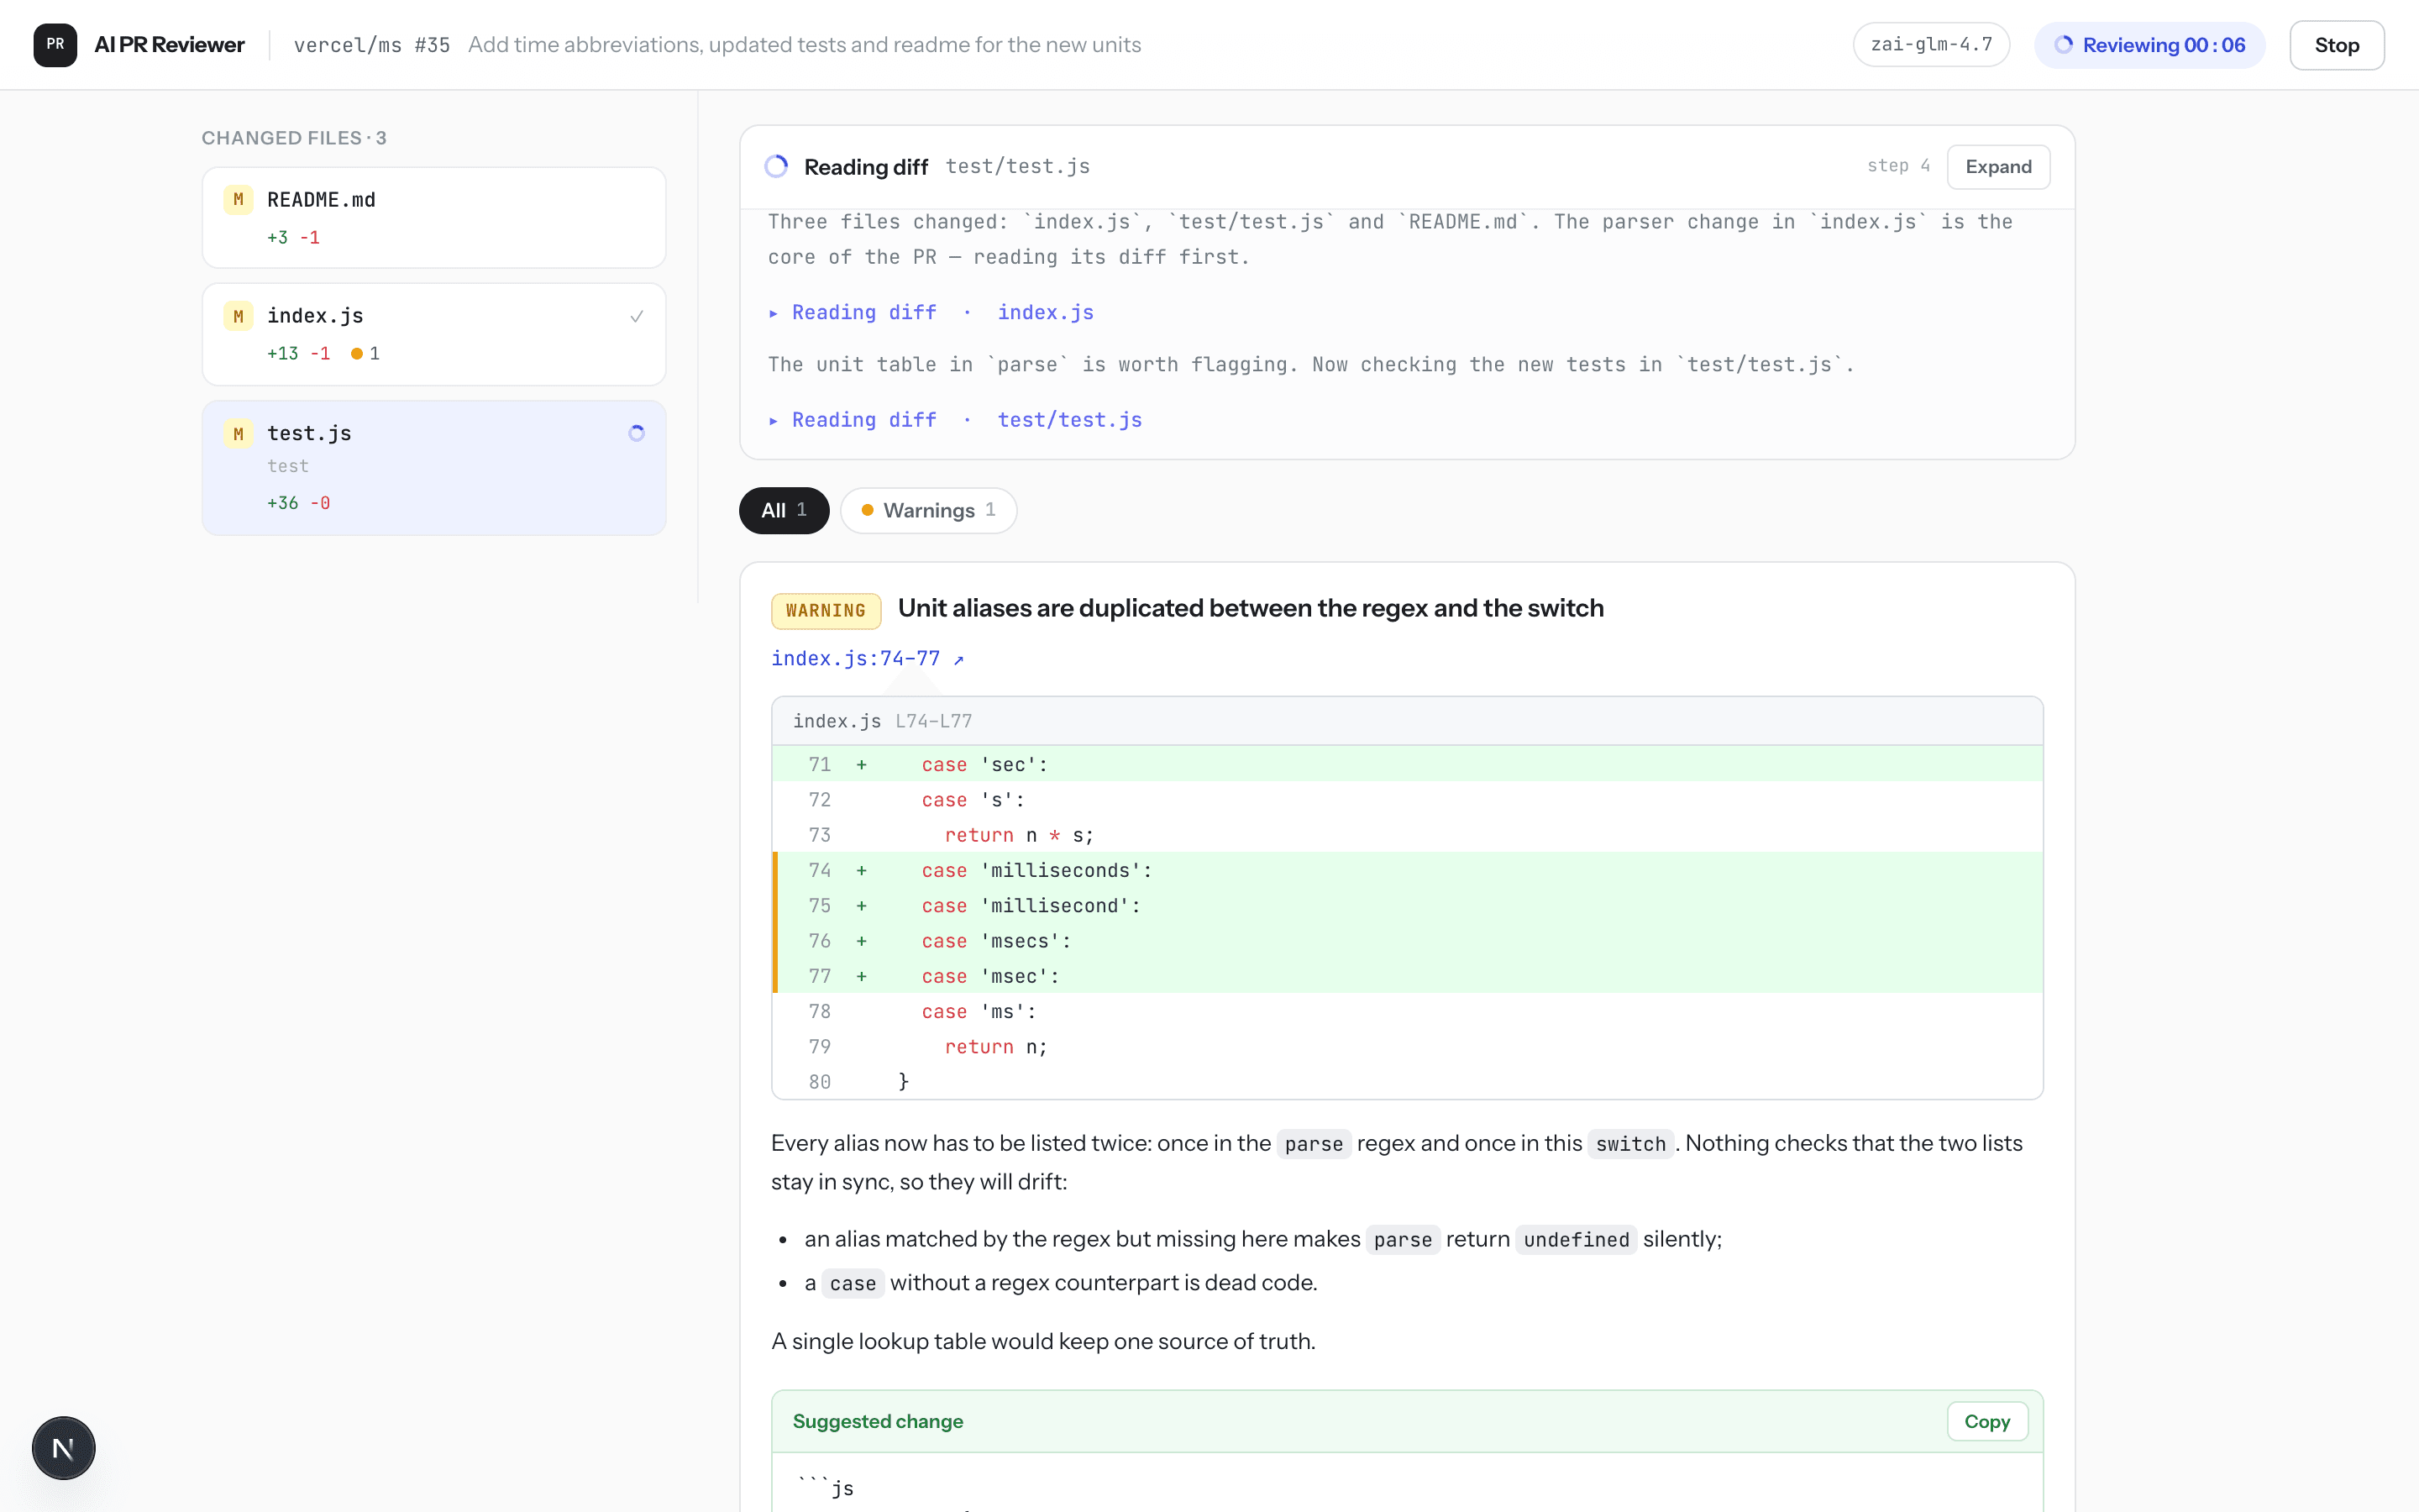Open index.js in the changed files list

click(433, 334)
